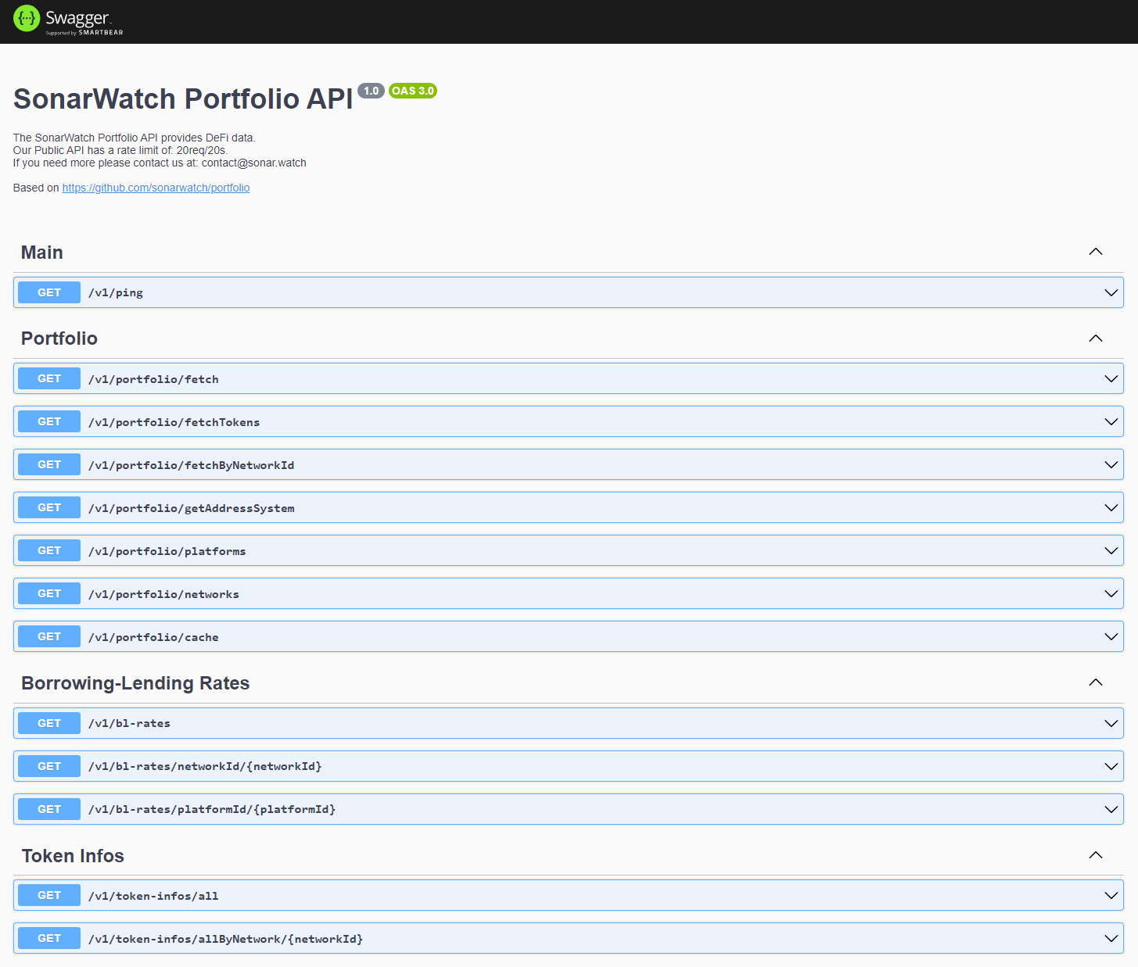
Task: Click the Main section heading
Action: (x=42, y=252)
